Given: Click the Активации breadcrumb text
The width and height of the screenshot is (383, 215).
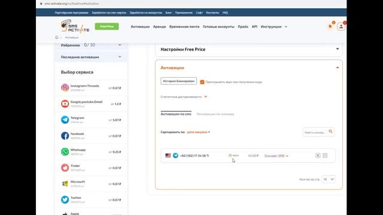Looking at the screenshot, I should (x=72, y=38).
